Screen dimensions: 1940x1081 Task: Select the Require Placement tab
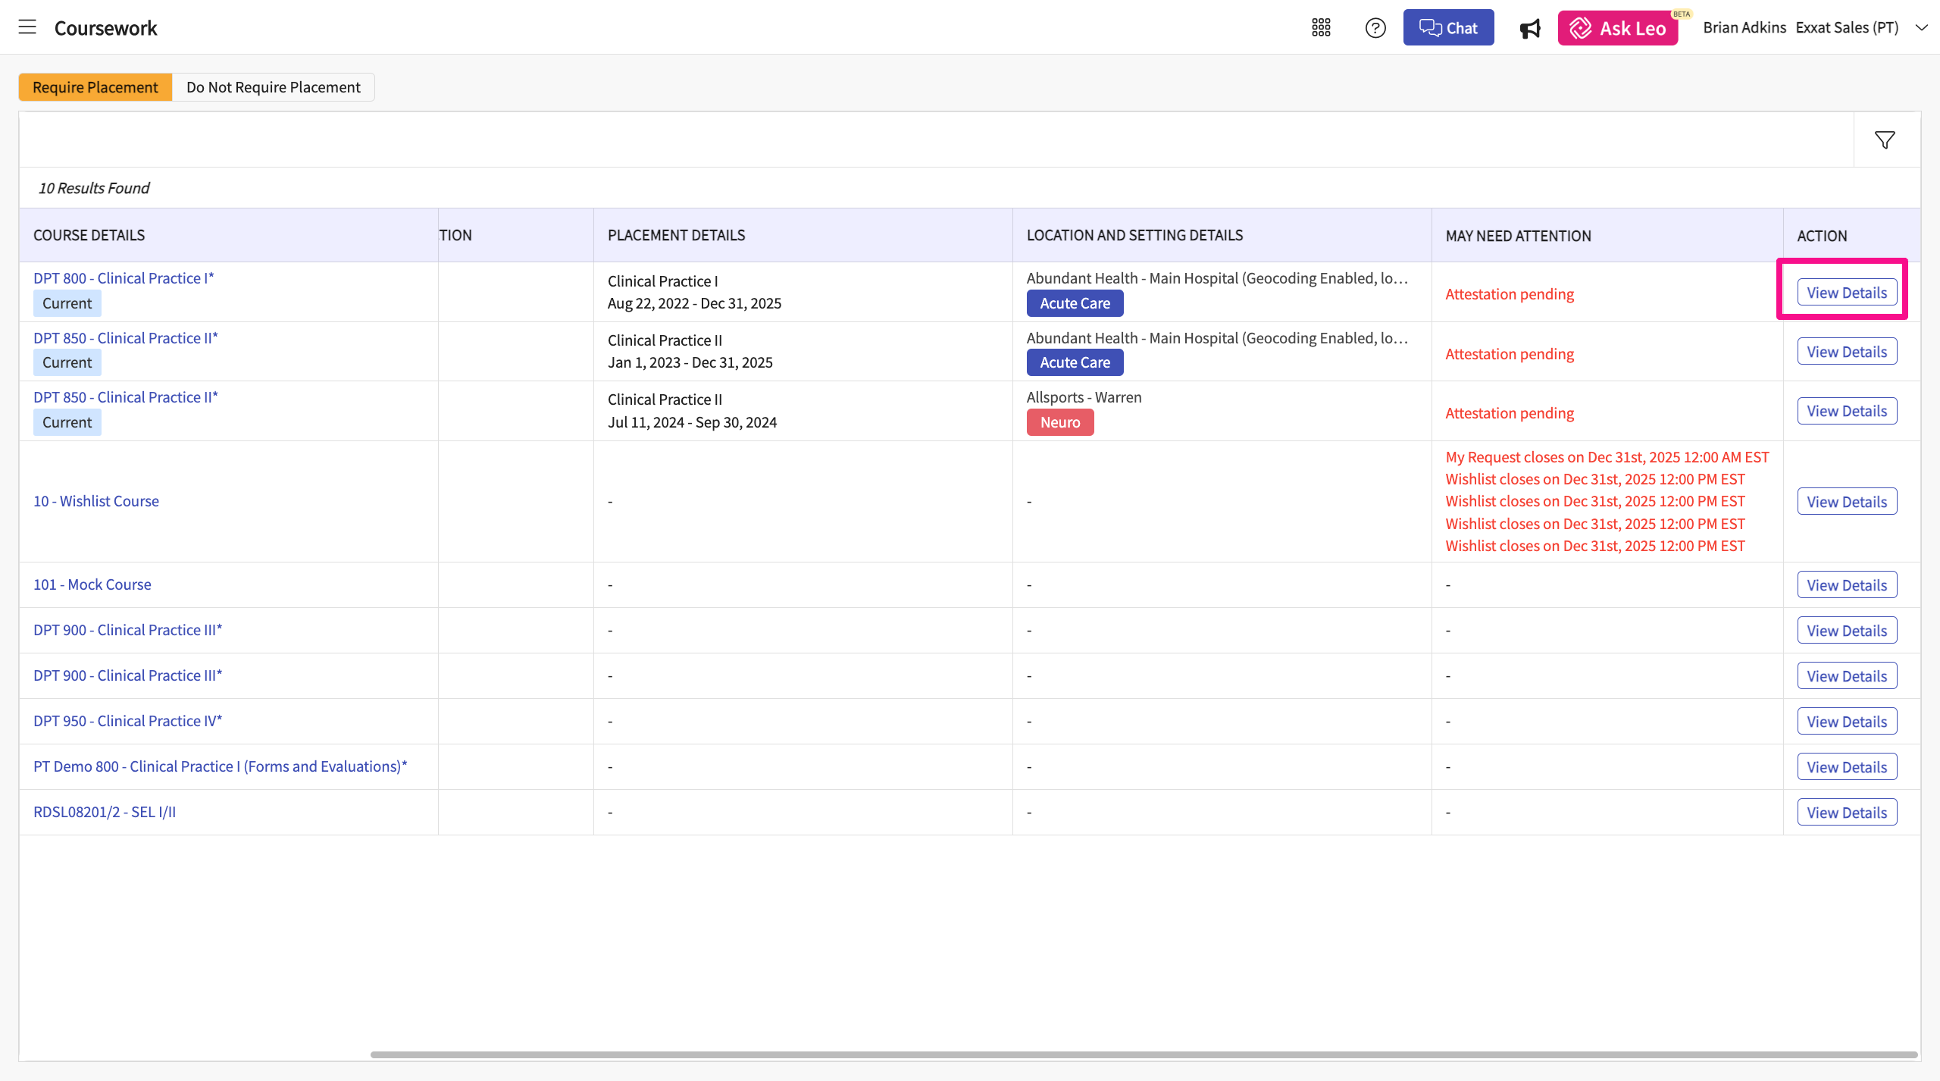[95, 87]
